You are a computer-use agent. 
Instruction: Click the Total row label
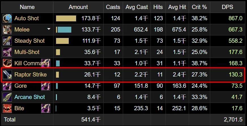pyautogui.click(x=10, y=120)
